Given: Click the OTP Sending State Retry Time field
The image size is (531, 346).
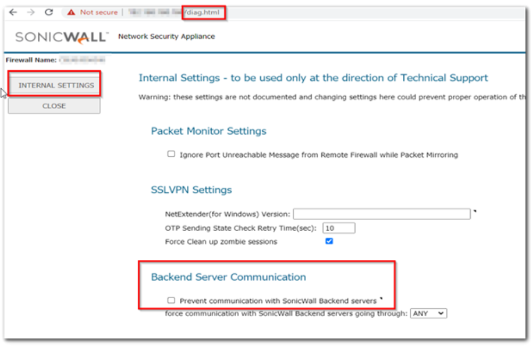Looking at the screenshot, I should [x=338, y=228].
